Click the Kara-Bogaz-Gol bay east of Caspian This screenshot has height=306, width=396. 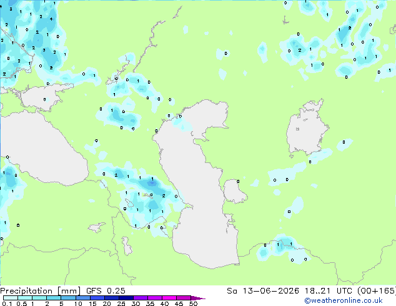234,191
